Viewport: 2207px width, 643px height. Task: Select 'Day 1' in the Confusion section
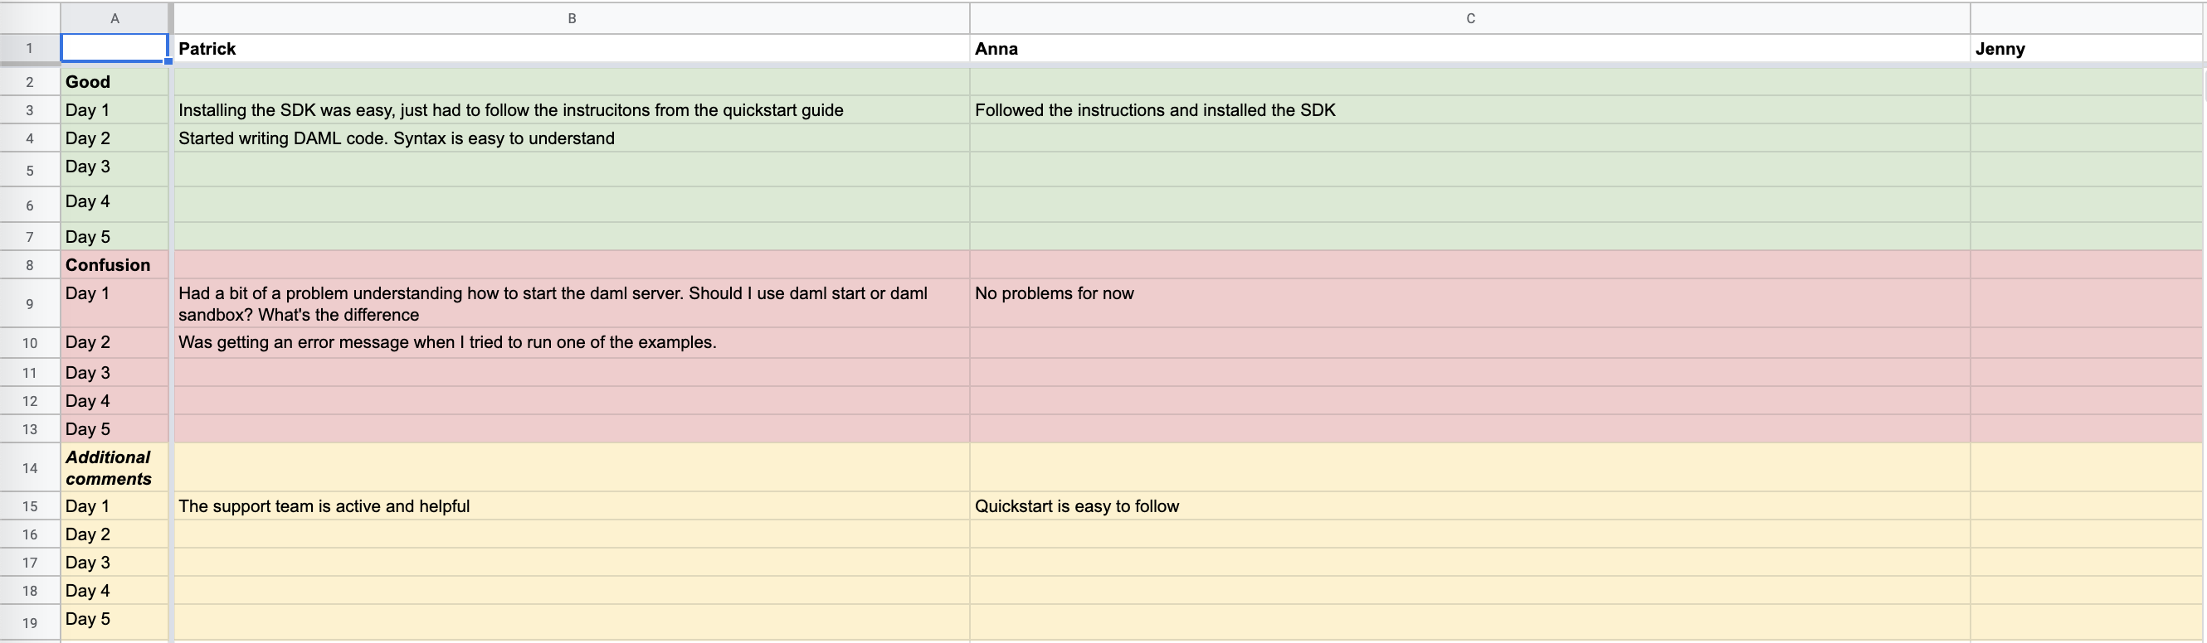coord(114,303)
